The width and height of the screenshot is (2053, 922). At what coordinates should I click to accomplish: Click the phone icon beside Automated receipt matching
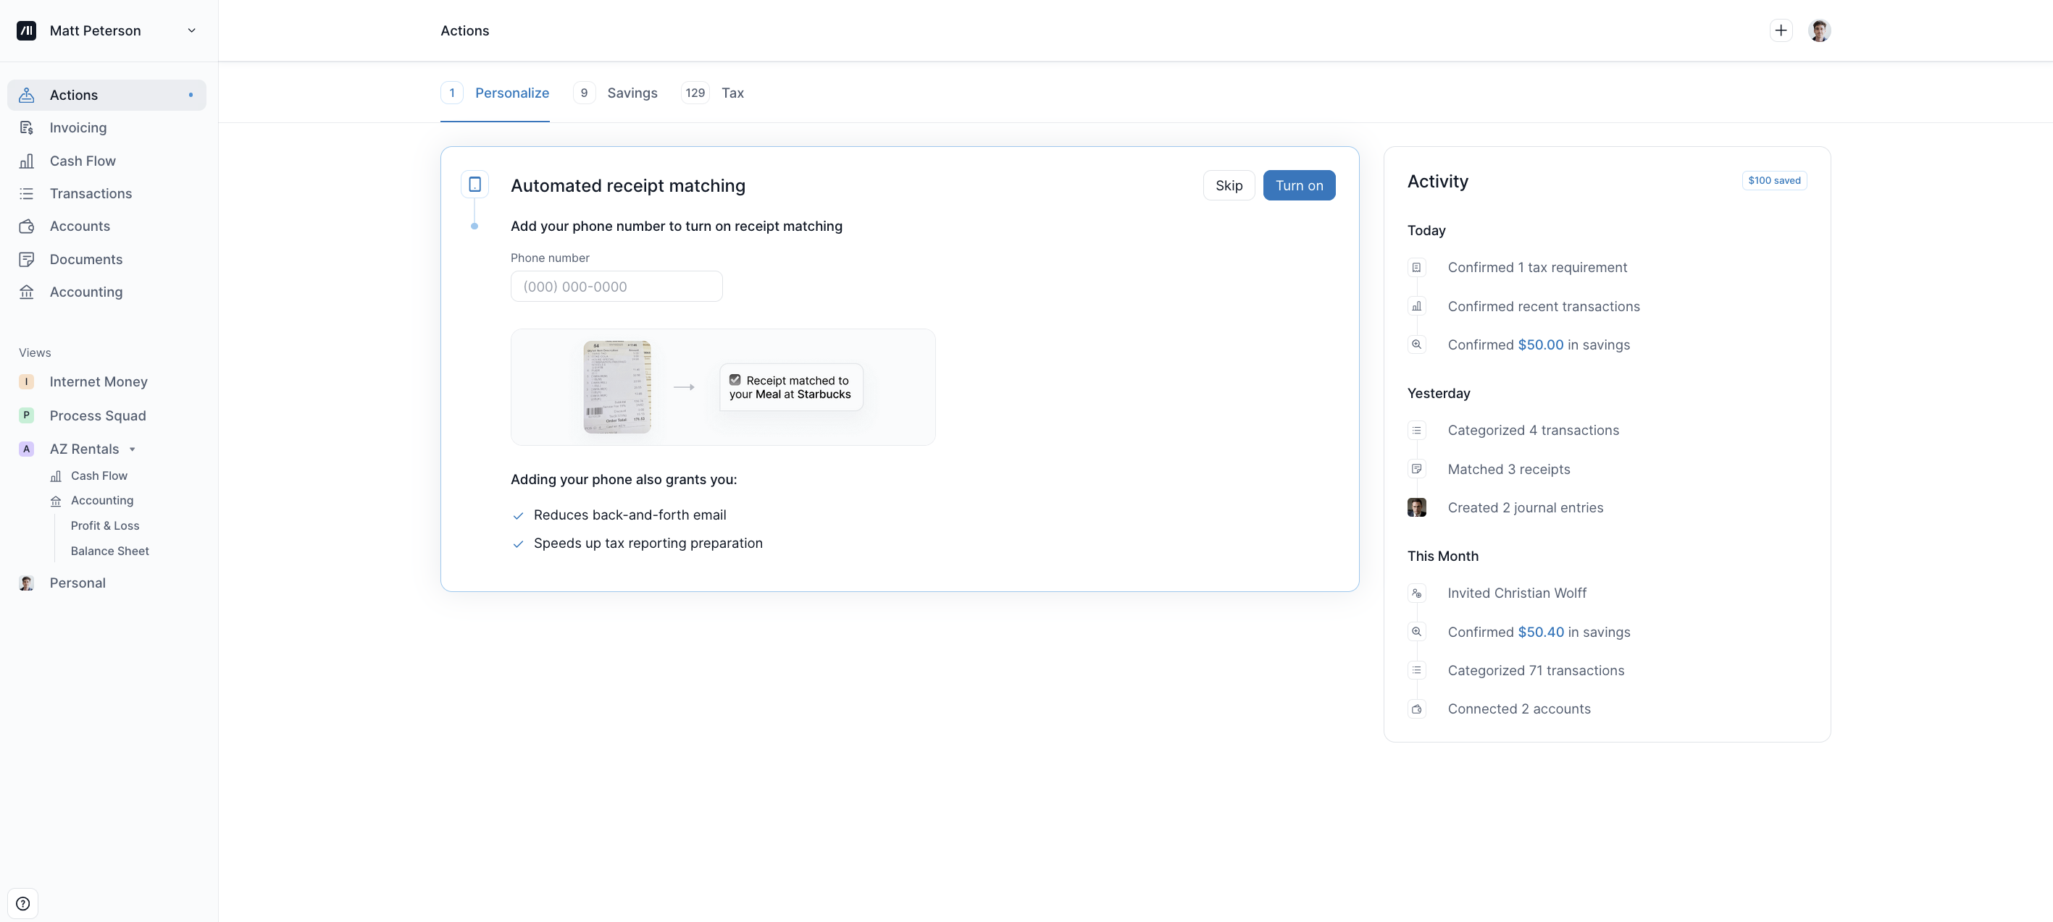coord(475,185)
